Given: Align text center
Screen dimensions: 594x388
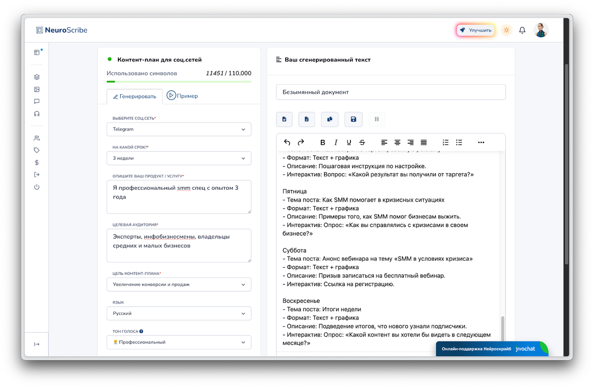Looking at the screenshot, I should point(397,142).
